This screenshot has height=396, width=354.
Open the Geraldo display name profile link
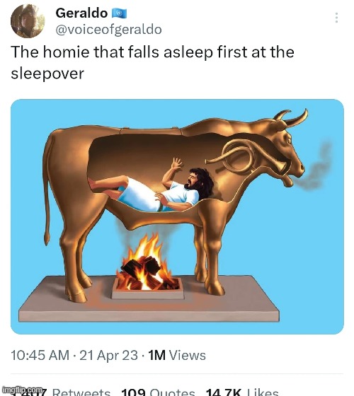coord(81,13)
